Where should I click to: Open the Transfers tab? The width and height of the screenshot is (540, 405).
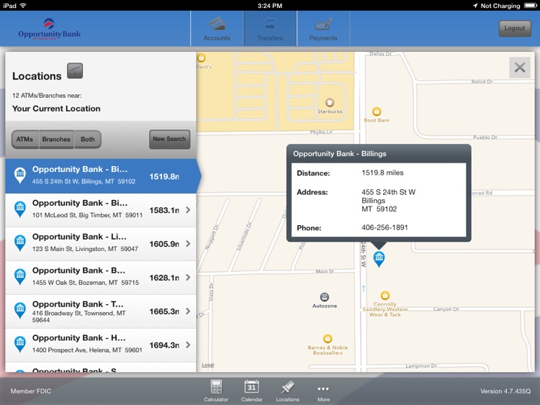pos(270,29)
